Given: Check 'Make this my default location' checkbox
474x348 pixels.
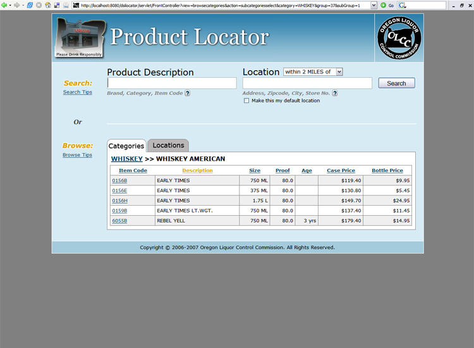Looking at the screenshot, I should click(246, 101).
